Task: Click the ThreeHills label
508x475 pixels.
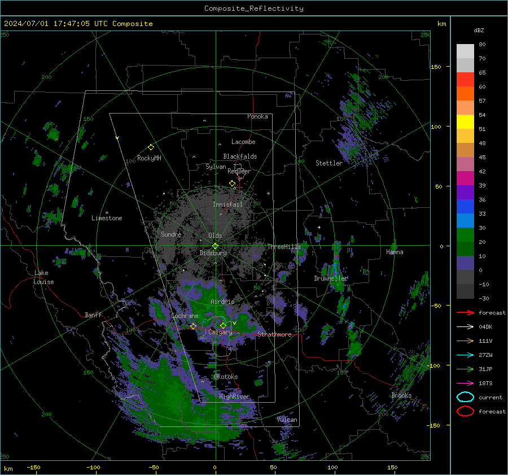Action: pos(284,247)
